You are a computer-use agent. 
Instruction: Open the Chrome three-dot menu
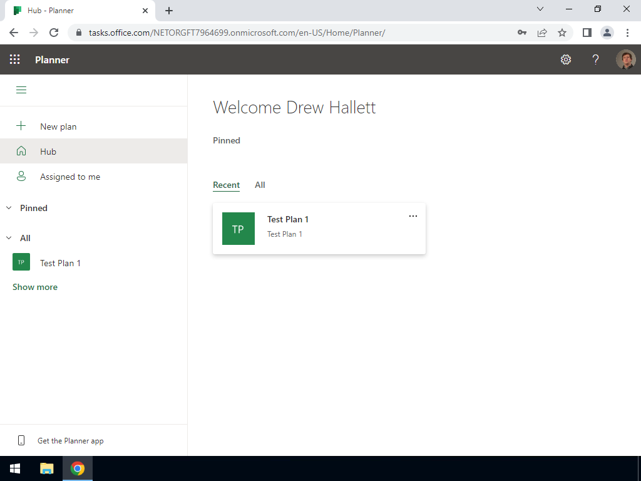tap(627, 33)
